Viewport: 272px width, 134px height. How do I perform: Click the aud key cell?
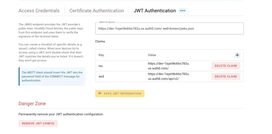click(x=101, y=76)
